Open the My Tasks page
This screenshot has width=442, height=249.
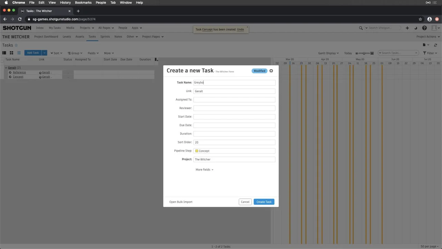[x=55, y=28]
